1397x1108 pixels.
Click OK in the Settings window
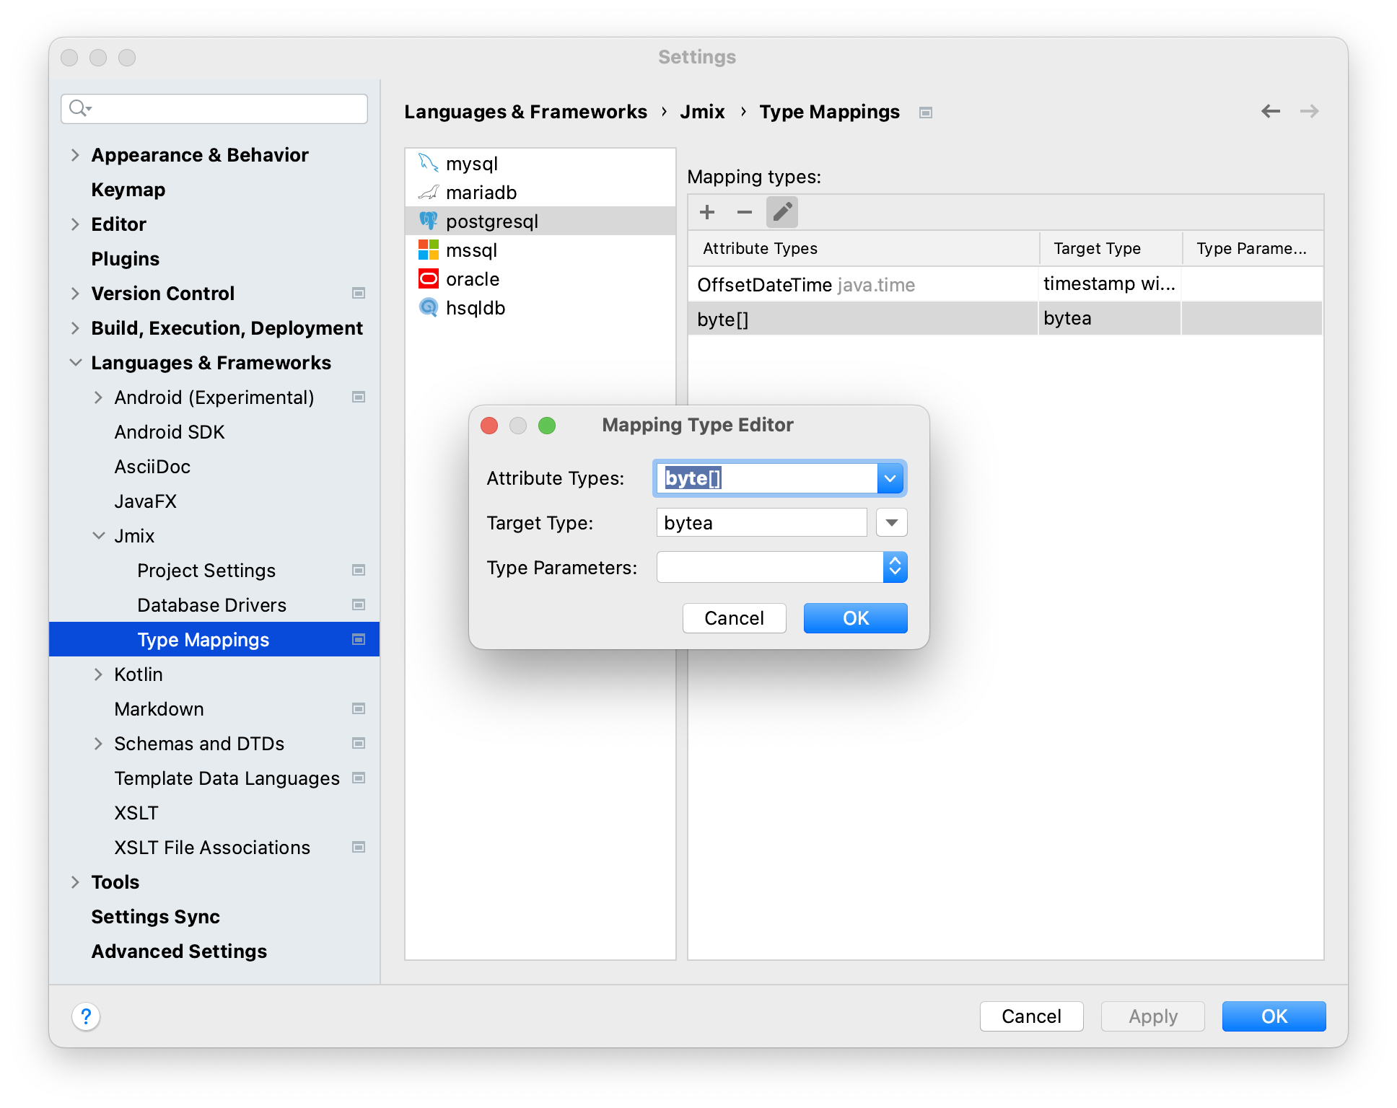(x=1274, y=1016)
